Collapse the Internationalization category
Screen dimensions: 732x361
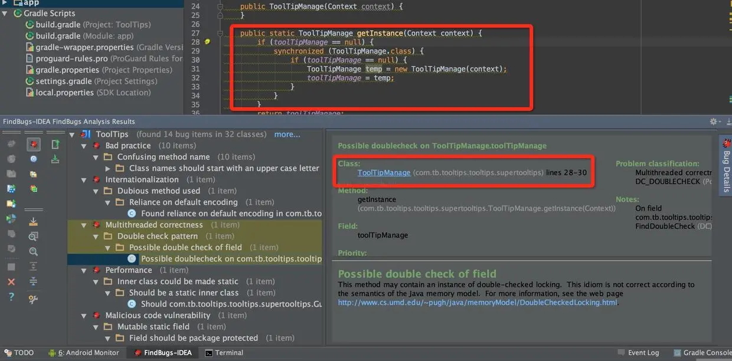coord(84,179)
